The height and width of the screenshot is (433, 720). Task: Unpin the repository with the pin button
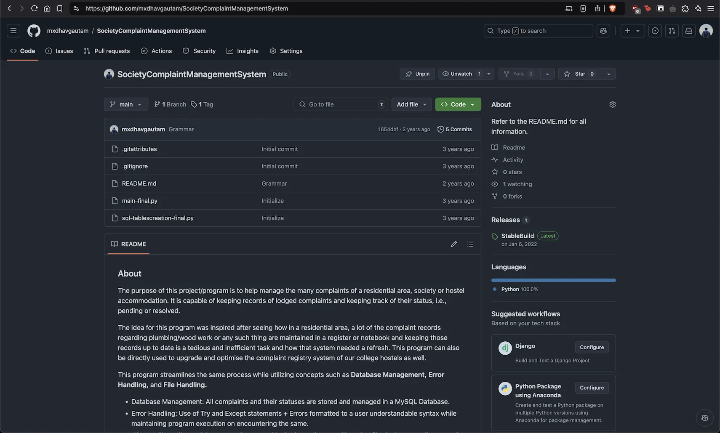point(417,74)
